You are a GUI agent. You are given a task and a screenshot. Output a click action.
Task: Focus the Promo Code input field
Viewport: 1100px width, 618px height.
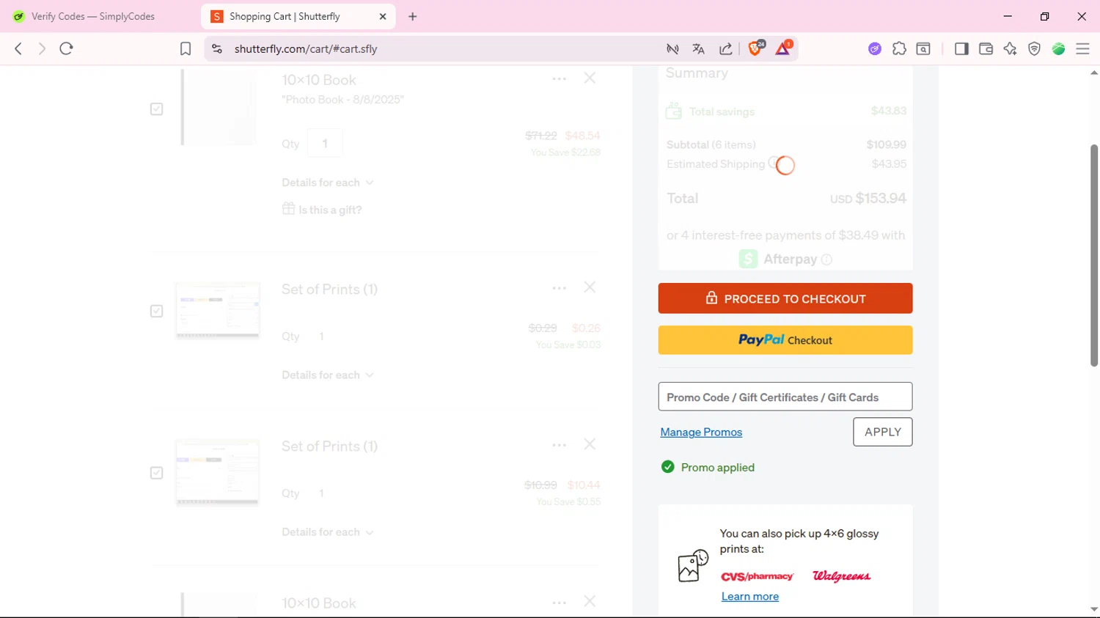[x=785, y=397]
